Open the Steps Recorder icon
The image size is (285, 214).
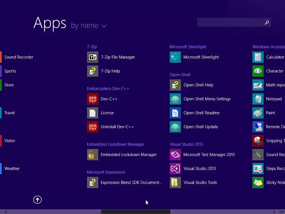[x=258, y=169]
